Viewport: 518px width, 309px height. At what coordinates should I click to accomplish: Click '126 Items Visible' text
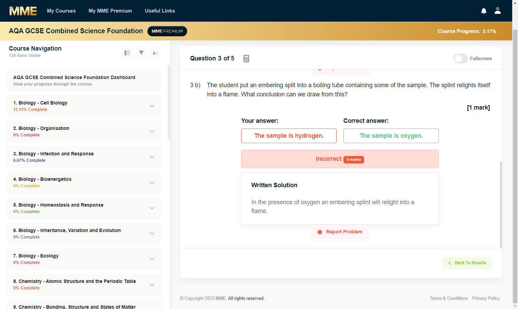[x=25, y=56]
